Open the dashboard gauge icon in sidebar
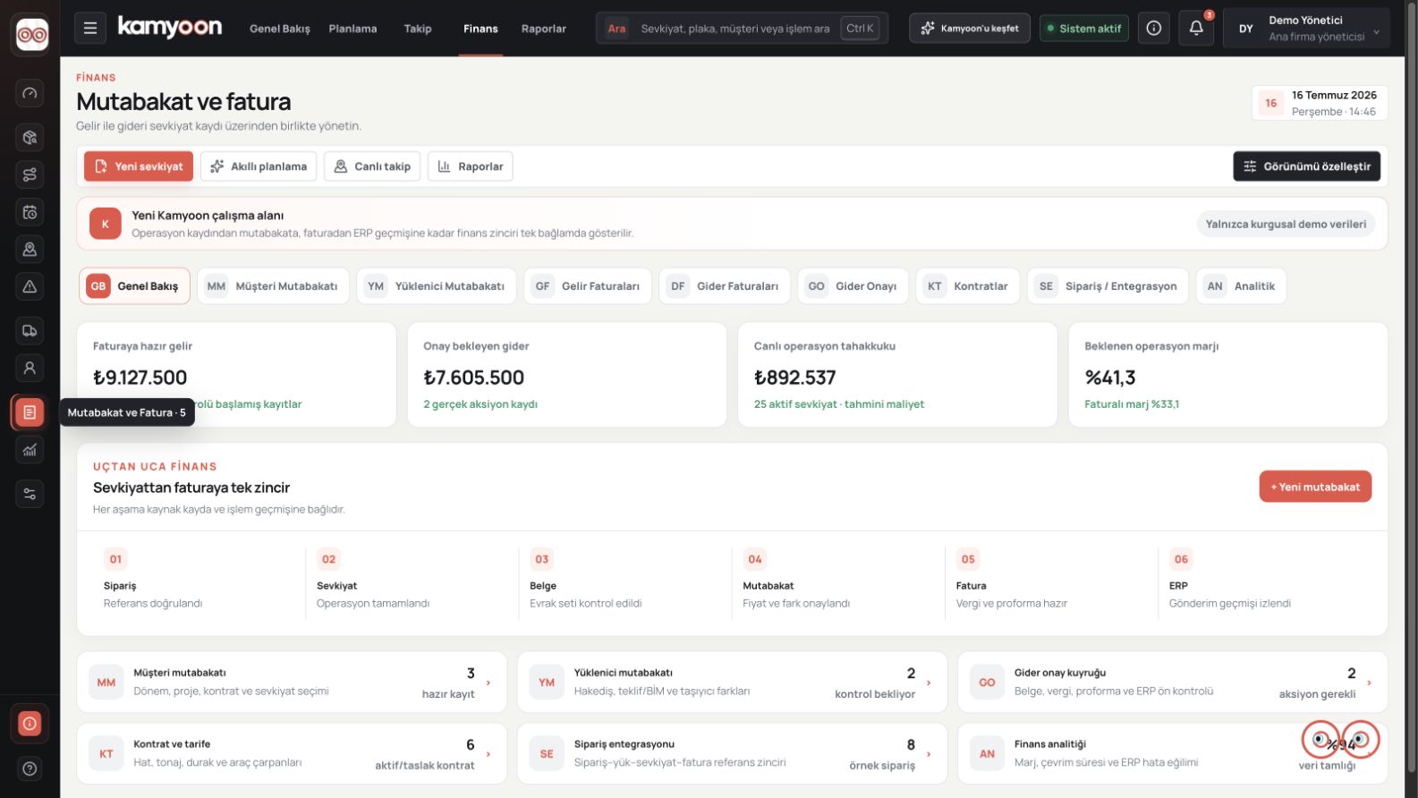 click(x=30, y=93)
